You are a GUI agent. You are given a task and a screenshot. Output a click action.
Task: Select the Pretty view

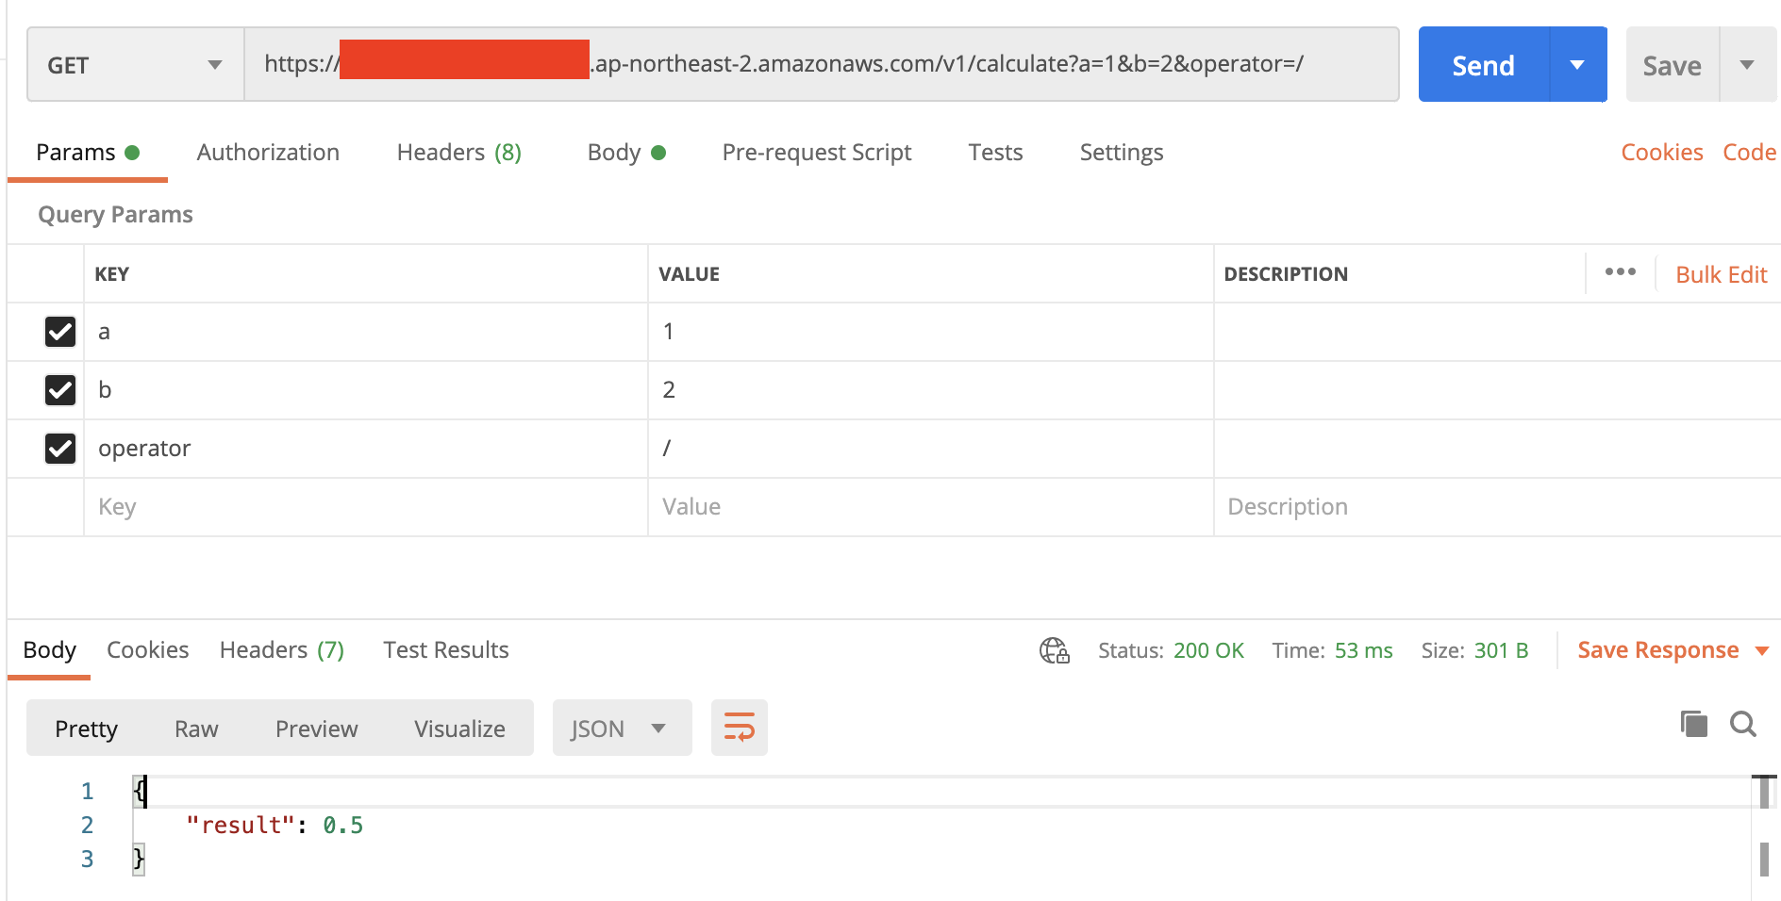[x=86, y=729]
